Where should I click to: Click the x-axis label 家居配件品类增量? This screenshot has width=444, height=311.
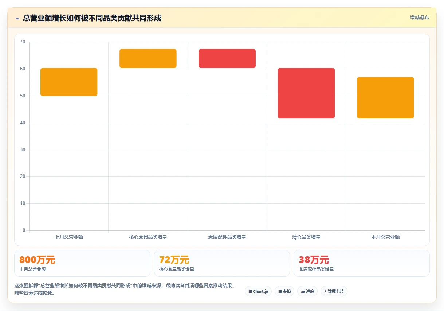click(x=227, y=237)
